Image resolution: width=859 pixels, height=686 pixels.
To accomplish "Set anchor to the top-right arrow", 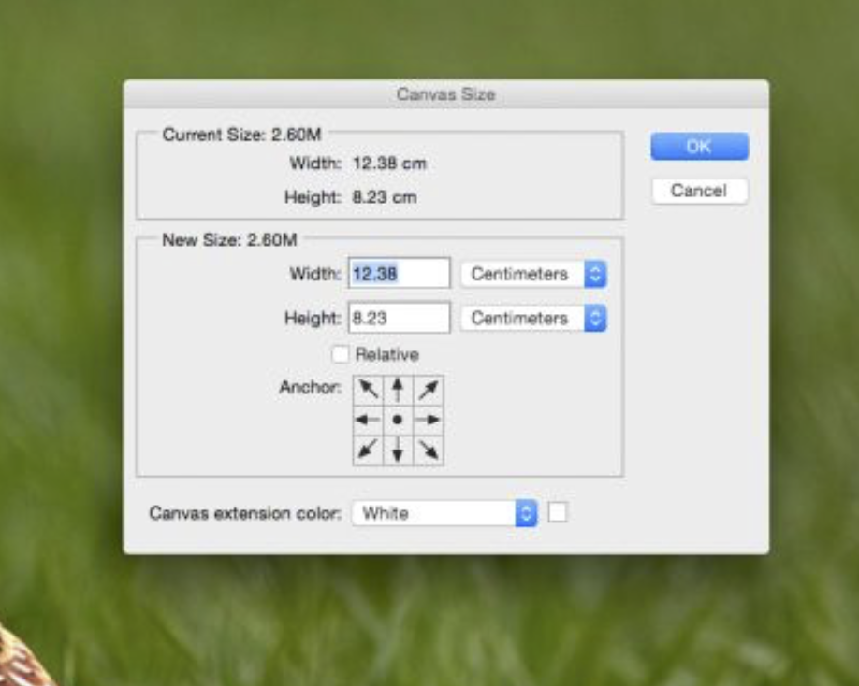I will (429, 389).
